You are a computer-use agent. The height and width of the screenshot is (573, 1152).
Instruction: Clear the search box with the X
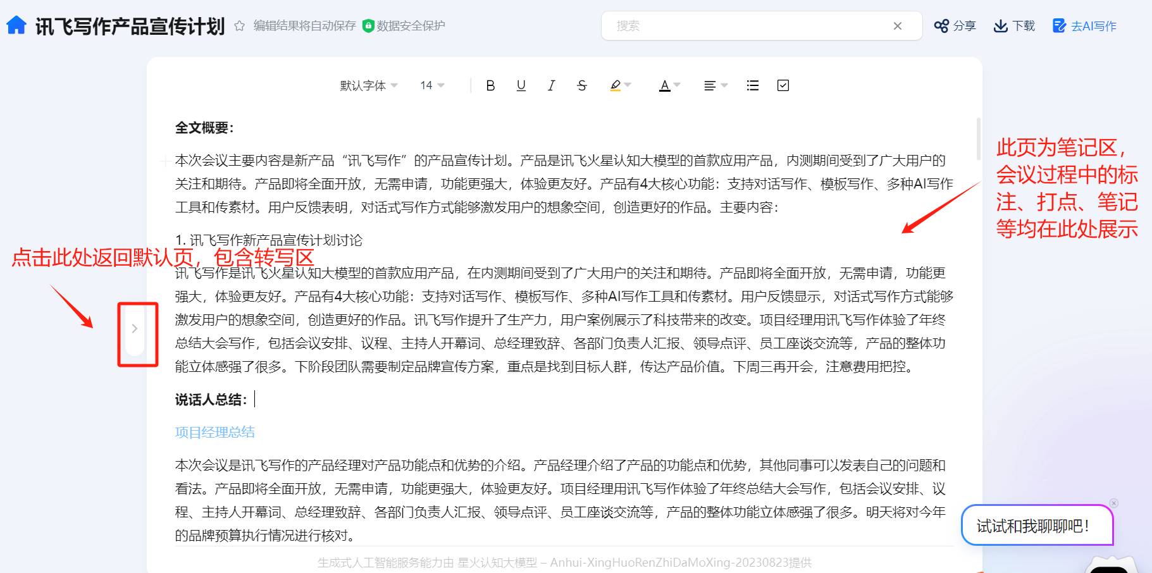click(898, 26)
